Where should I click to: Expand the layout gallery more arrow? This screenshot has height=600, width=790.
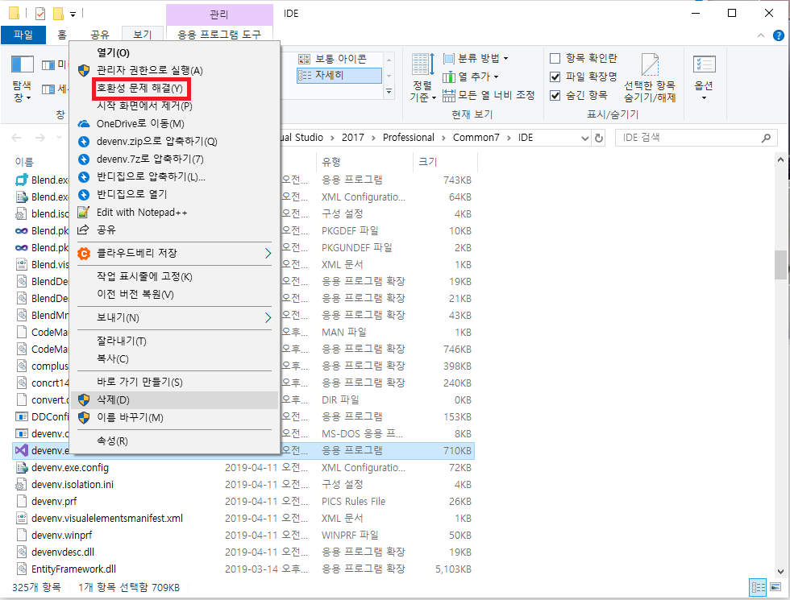pos(389,91)
